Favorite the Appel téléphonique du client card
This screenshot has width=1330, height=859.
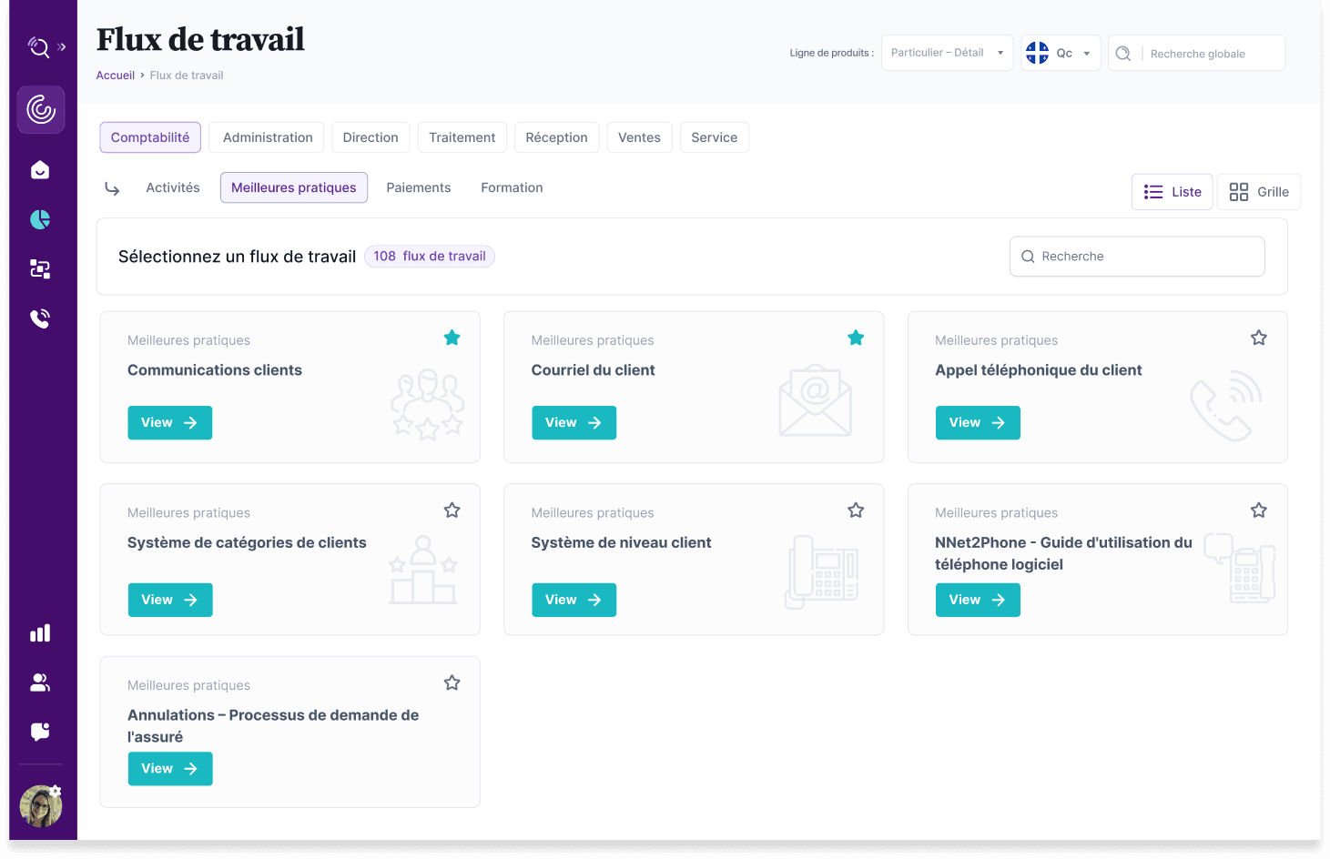point(1259,339)
